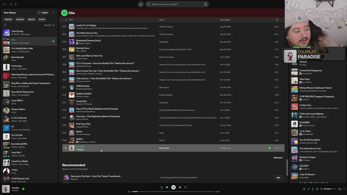This screenshot has height=195, width=347.
Task: Filter library by Playlists
Action: 8,19
